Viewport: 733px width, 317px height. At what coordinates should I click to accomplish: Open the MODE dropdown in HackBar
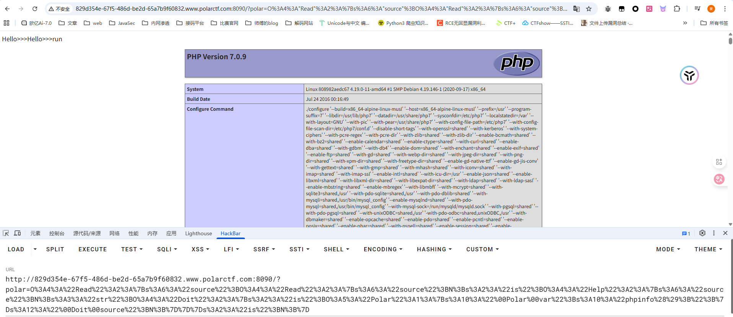[668, 249]
